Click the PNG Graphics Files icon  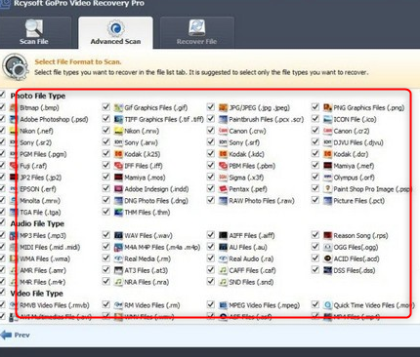click(327, 107)
